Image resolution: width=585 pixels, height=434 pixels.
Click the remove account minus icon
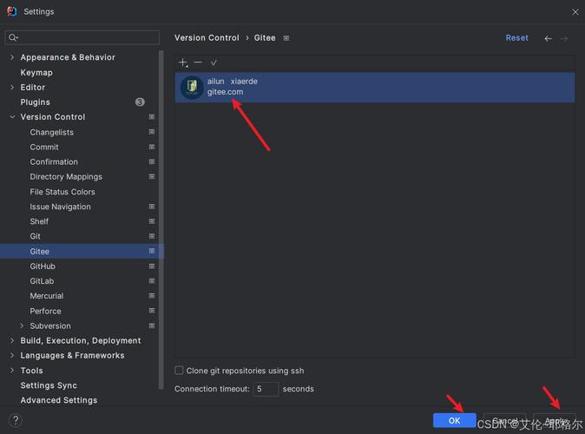click(x=198, y=62)
